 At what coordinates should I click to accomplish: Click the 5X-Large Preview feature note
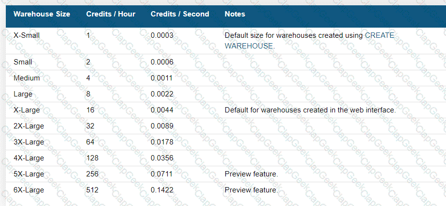(x=251, y=174)
